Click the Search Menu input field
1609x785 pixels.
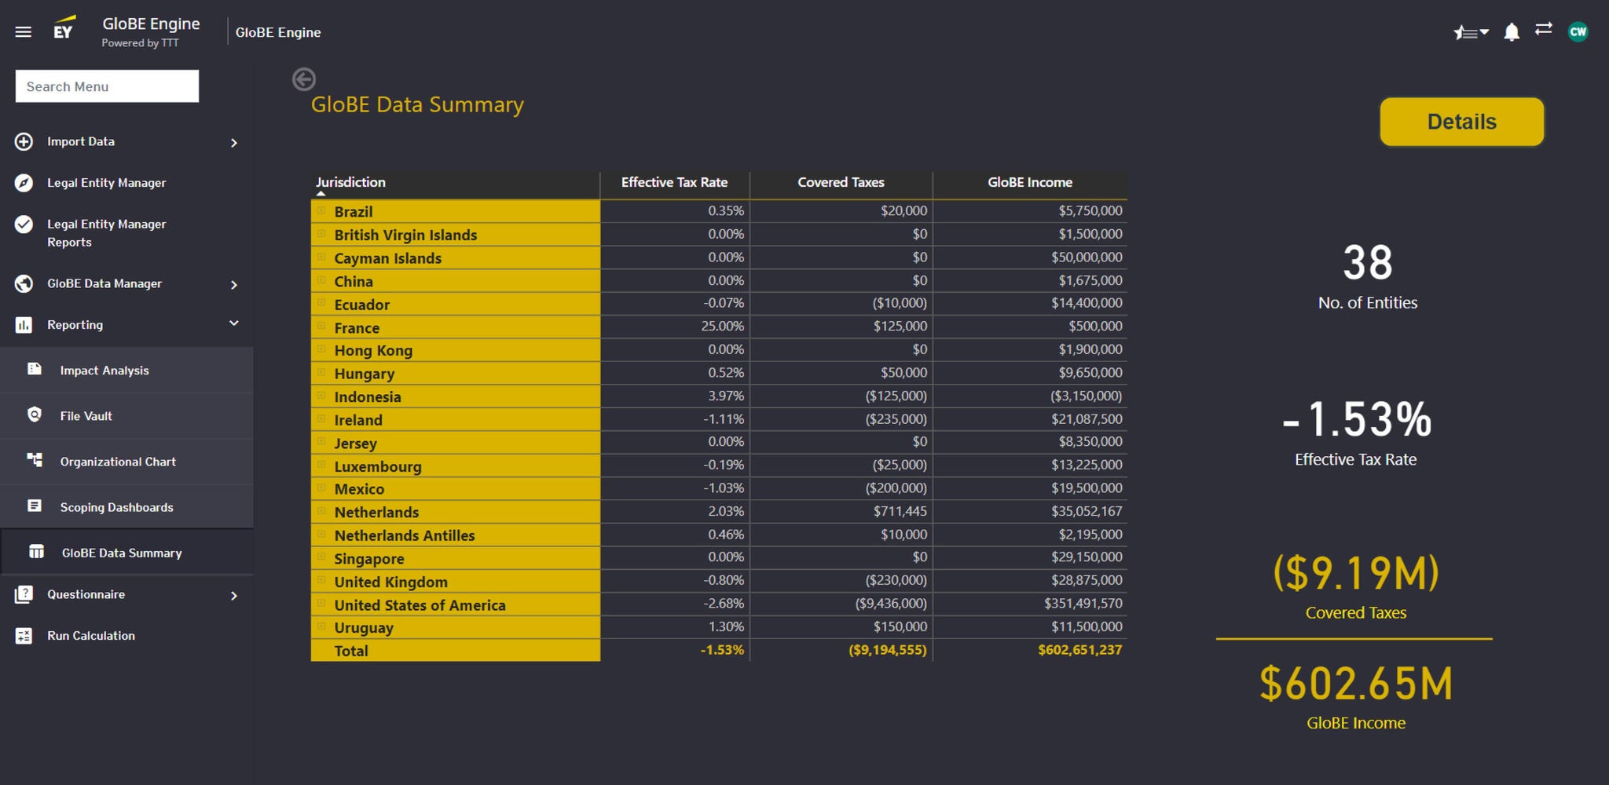tap(107, 86)
